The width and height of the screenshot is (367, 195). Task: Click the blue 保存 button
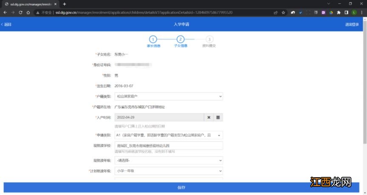181,187
